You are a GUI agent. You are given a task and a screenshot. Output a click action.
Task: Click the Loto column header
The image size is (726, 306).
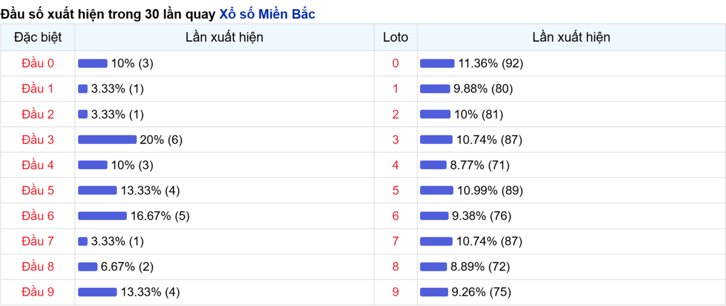(x=396, y=37)
